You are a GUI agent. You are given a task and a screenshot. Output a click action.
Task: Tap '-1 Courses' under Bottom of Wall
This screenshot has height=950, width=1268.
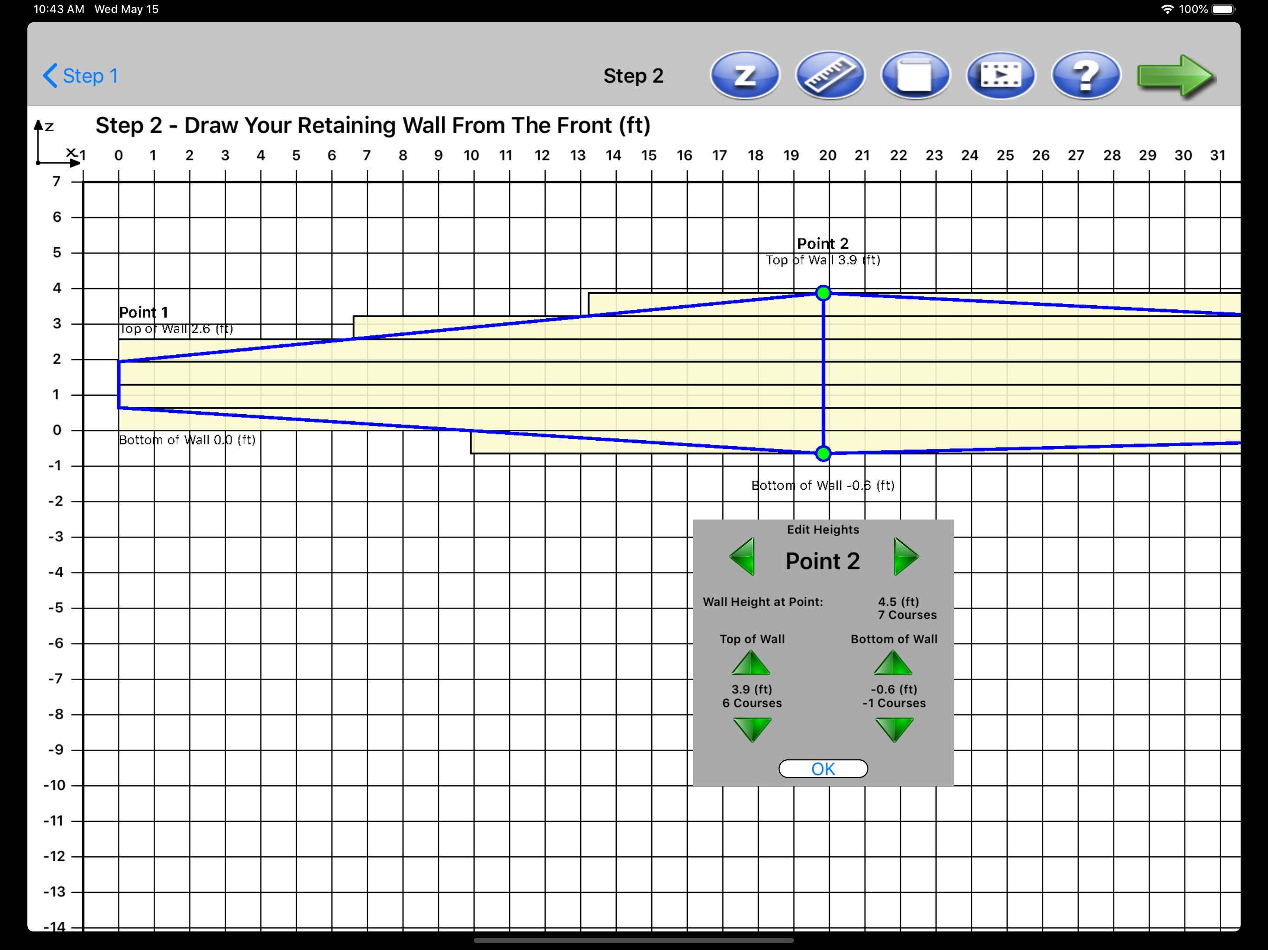point(894,703)
